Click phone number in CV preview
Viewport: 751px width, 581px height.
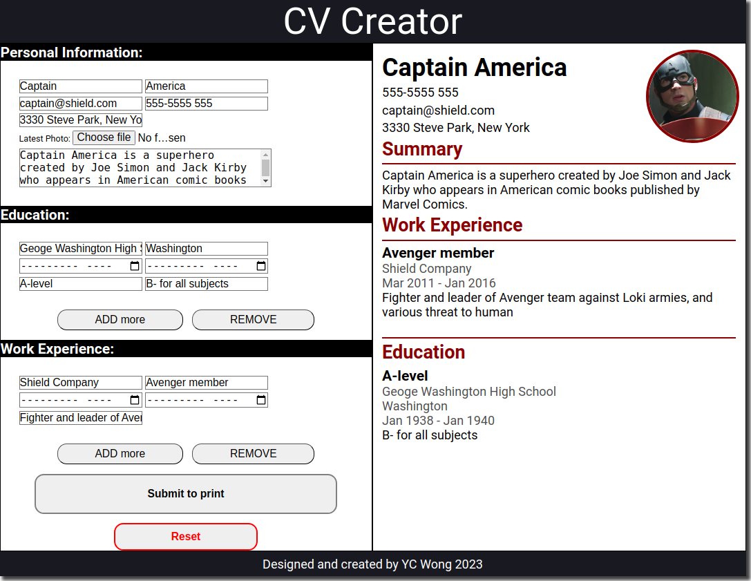[420, 93]
